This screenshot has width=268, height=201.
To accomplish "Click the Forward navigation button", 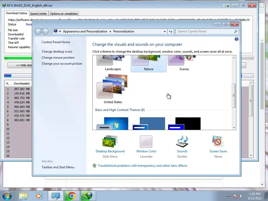I will [45, 31].
